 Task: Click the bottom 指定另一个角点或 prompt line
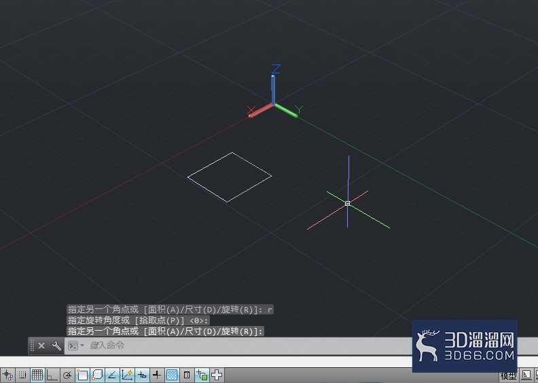[165, 331]
